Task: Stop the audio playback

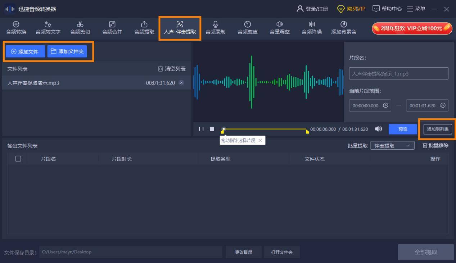Action: pos(212,129)
